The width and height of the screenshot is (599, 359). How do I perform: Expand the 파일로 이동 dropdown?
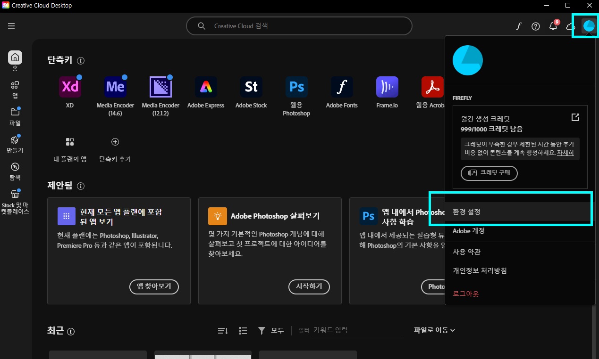pyautogui.click(x=433, y=330)
